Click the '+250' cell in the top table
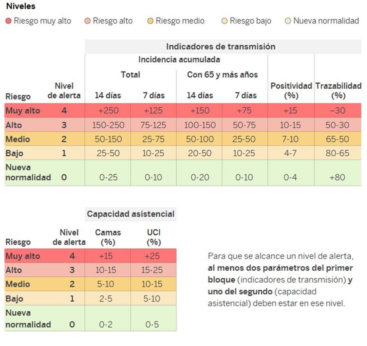Image resolution: width=367 pixels, height=346 pixels. point(108,111)
